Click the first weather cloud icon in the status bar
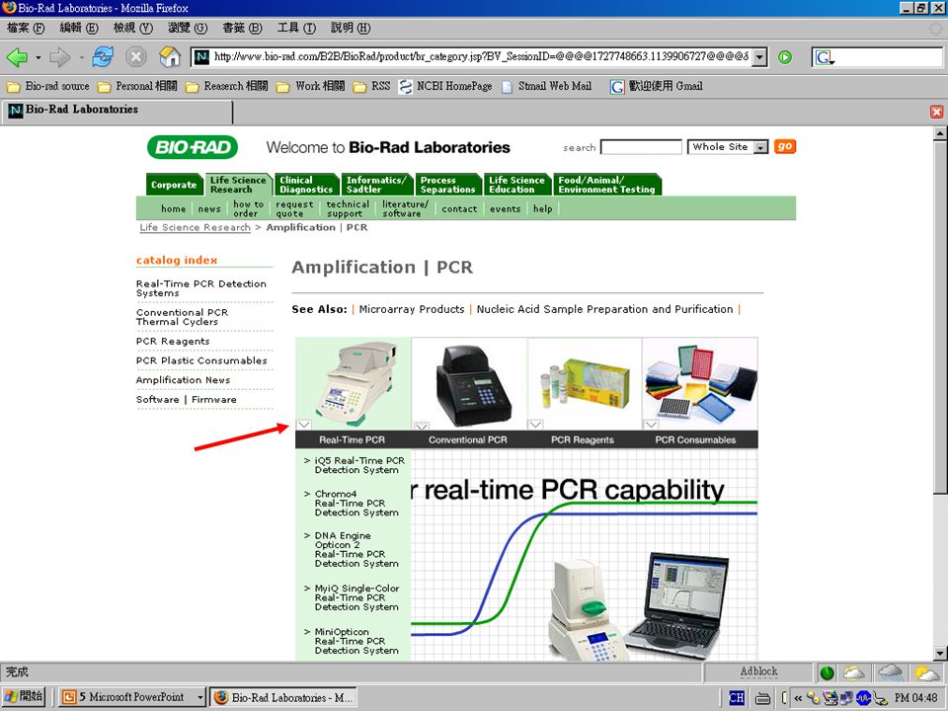 coord(853,672)
